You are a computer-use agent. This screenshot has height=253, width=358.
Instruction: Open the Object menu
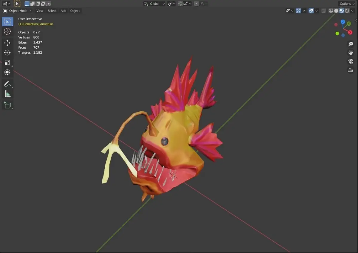click(75, 11)
